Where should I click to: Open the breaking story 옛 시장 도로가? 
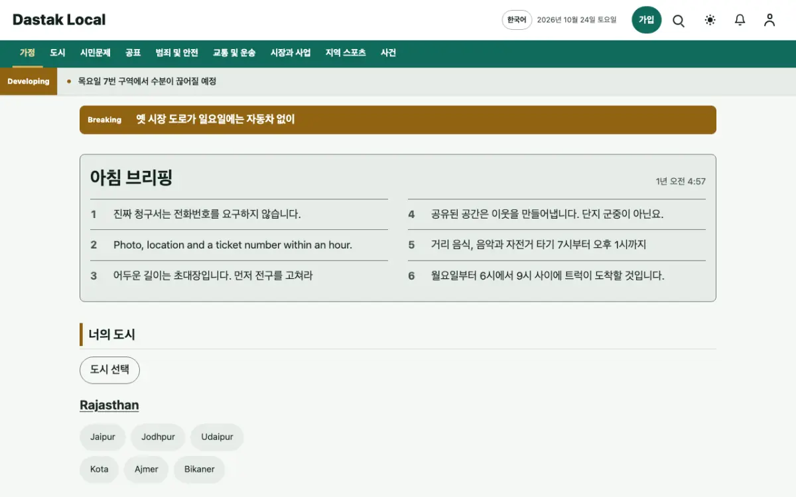click(x=216, y=119)
